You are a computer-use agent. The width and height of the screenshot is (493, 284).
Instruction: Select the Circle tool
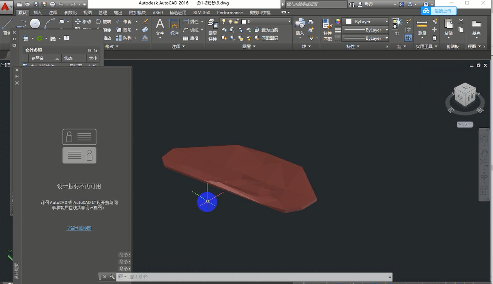coord(35,24)
